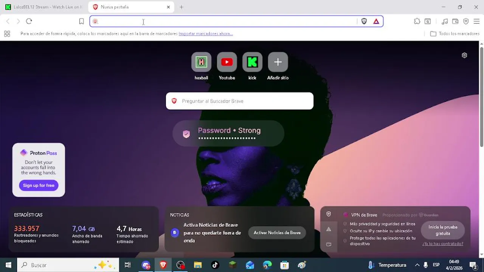This screenshot has width=484, height=272.
Task: Open the Windows notification center icon
Action: coord(473,265)
